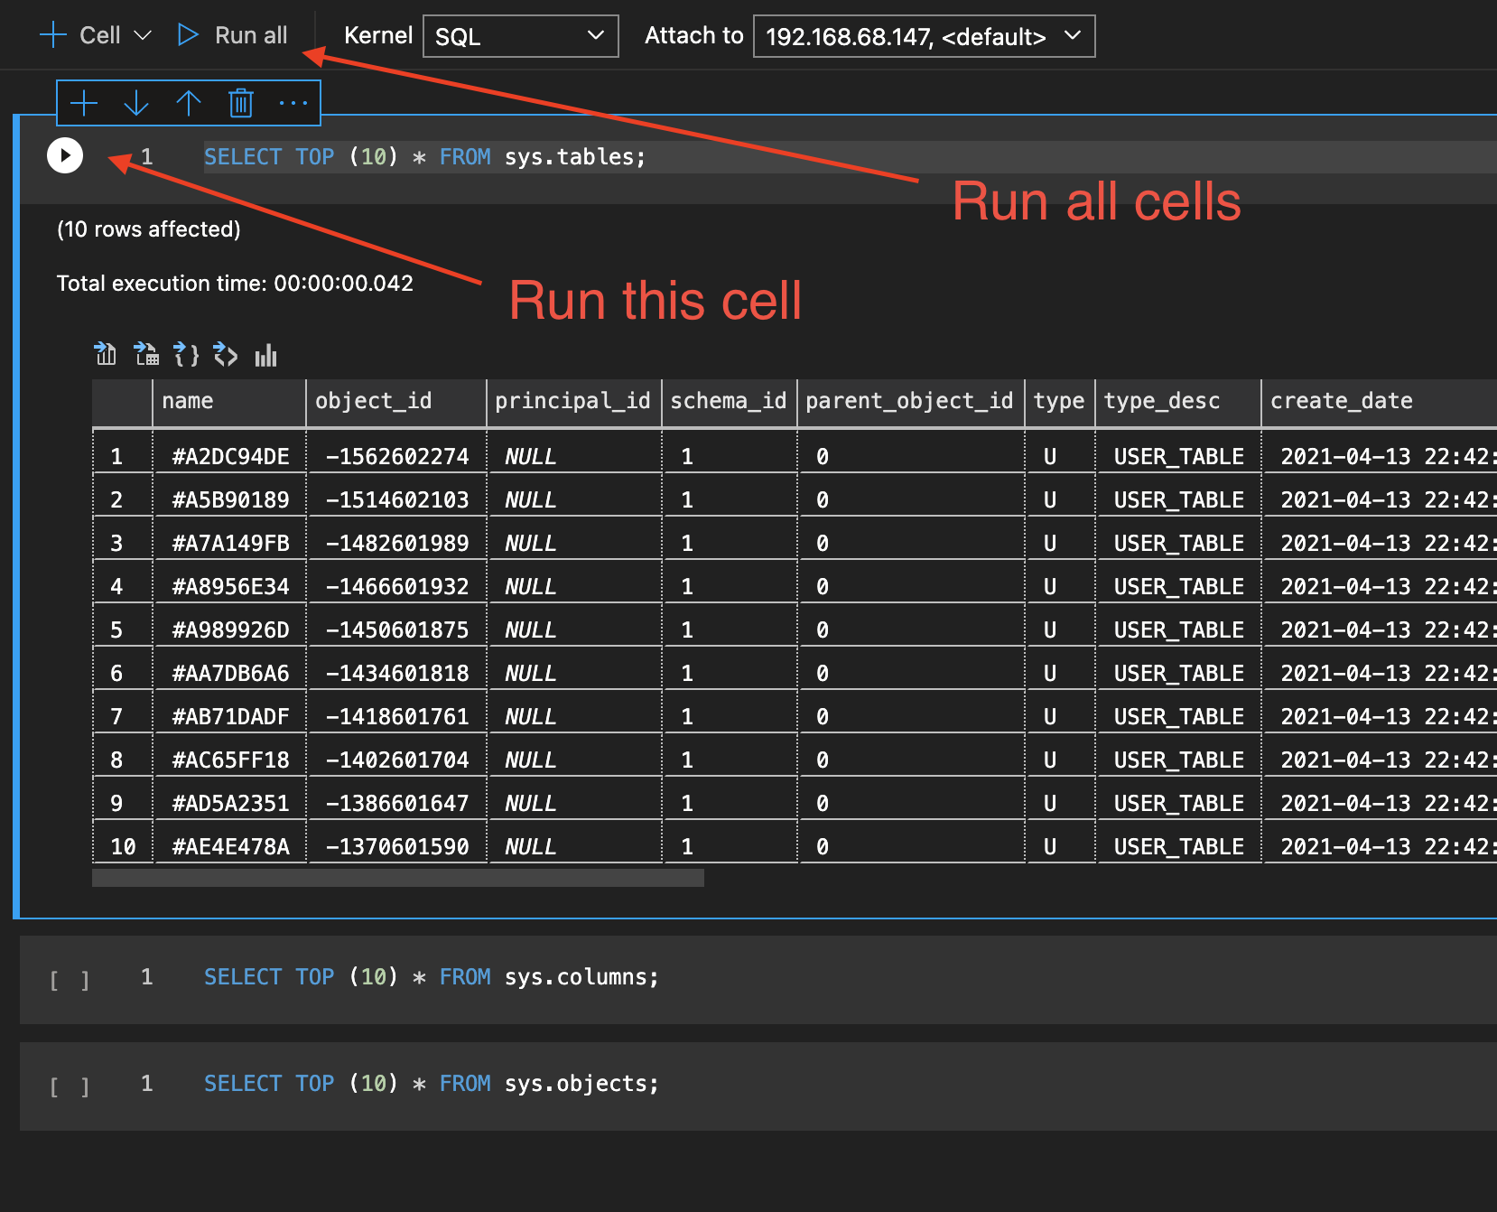
Task: Visualize results as a chart
Action: pos(265,354)
